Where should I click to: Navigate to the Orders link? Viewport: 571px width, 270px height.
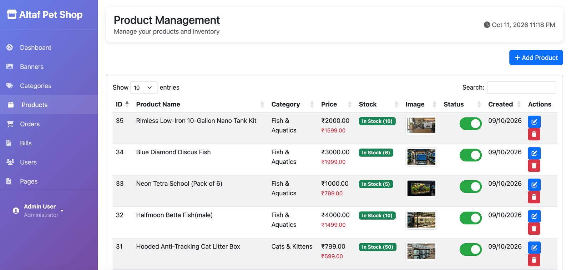click(x=49, y=124)
